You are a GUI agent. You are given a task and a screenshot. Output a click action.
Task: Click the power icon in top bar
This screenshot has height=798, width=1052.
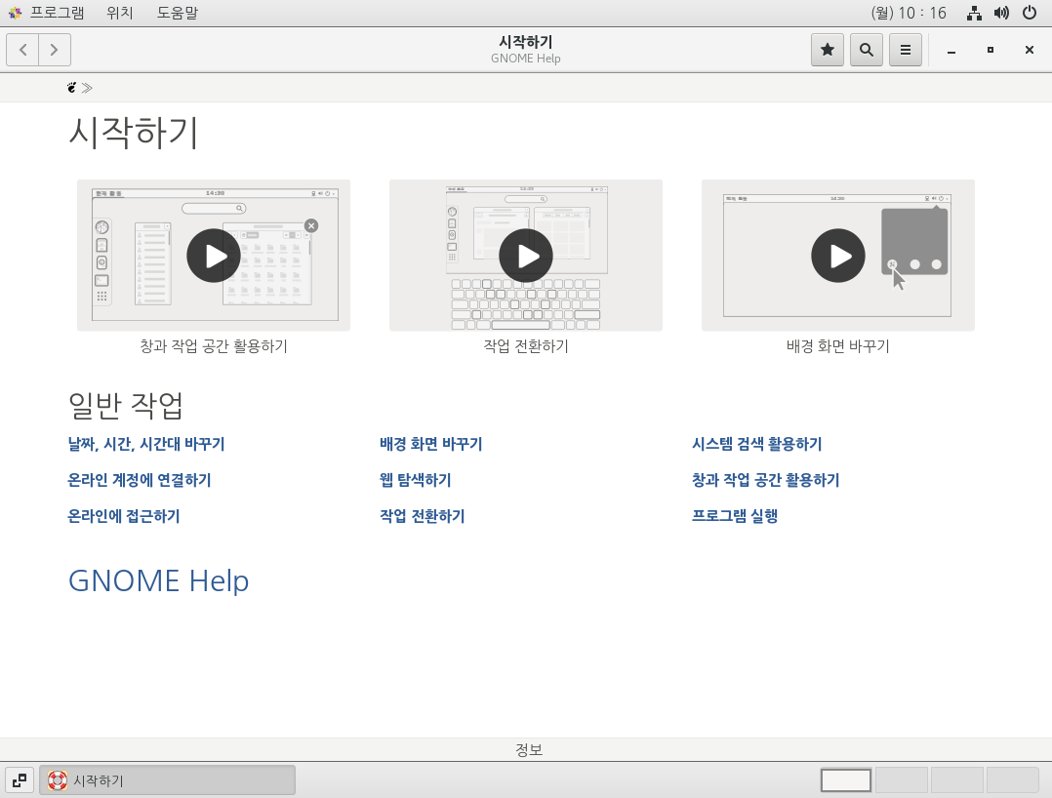[x=1030, y=13]
